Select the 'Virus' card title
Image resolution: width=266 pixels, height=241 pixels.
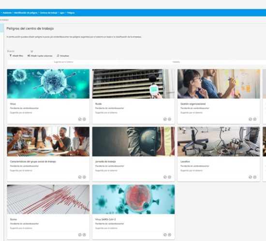tap(13, 104)
